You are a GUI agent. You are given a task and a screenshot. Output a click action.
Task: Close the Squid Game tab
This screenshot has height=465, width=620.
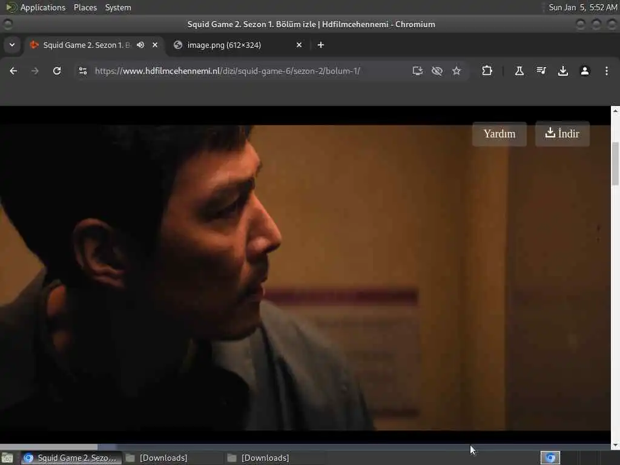coord(155,45)
